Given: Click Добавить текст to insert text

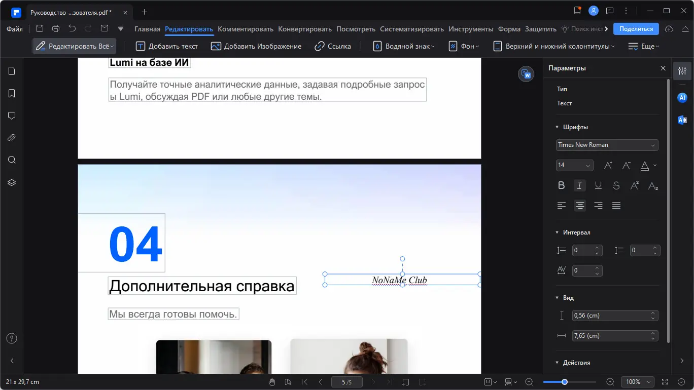Looking at the screenshot, I should tap(166, 46).
